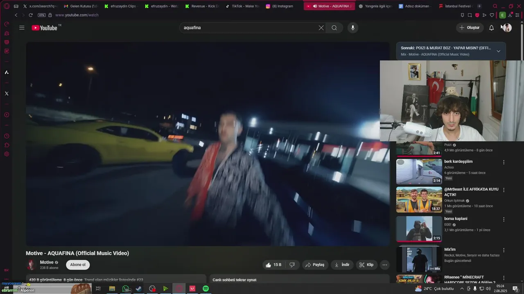The height and width of the screenshot is (294, 524).
Task: Open taskbar volume speaker icon
Action: [x=488, y=289]
